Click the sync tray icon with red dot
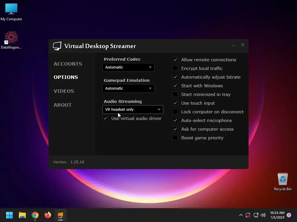297x222 pixels. pyautogui.click(x=248, y=215)
